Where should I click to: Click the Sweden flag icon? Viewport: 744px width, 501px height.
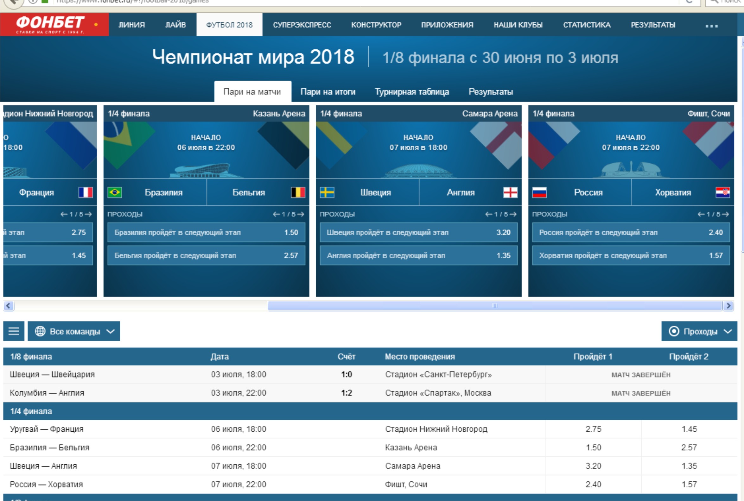[327, 192]
